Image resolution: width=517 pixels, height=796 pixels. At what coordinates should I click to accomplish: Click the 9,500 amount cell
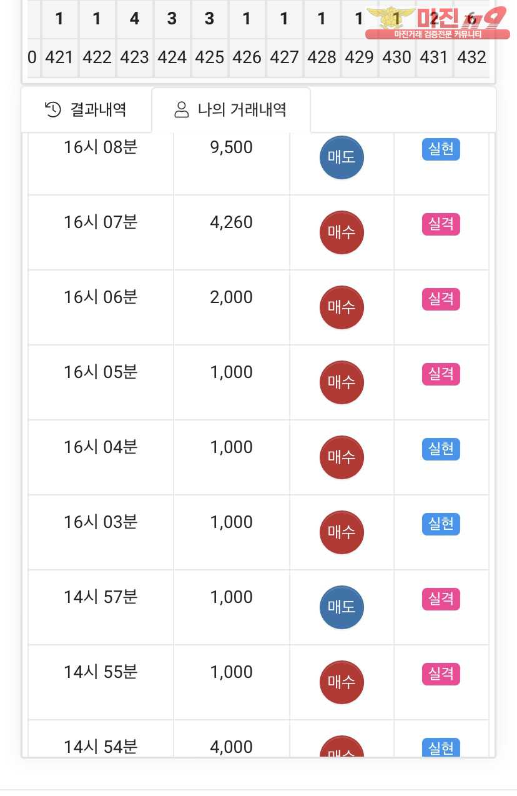pos(231,147)
